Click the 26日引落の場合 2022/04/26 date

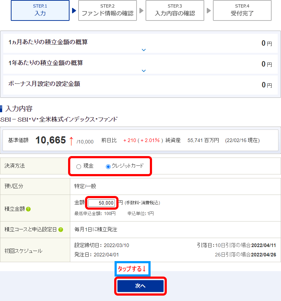click(245, 255)
